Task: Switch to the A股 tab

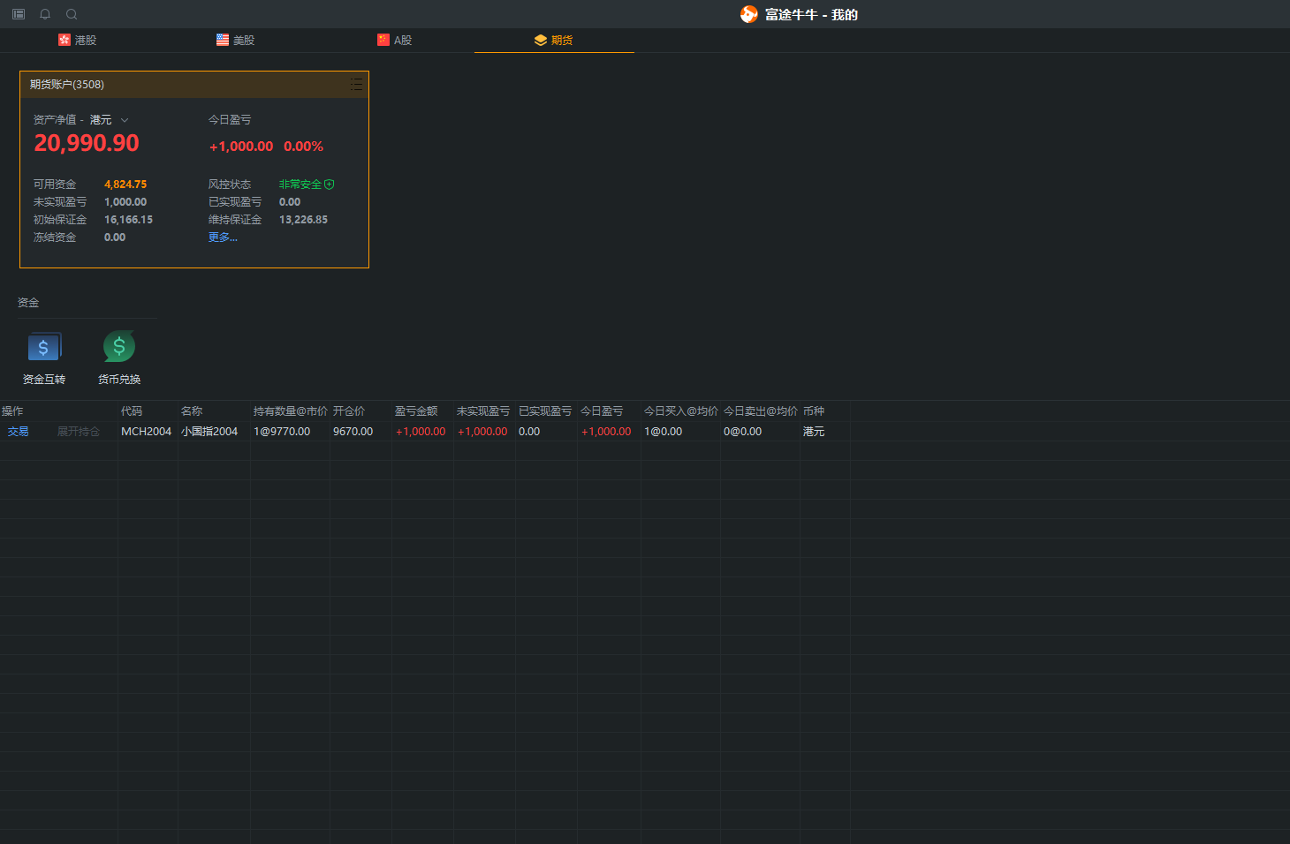Action: click(395, 40)
